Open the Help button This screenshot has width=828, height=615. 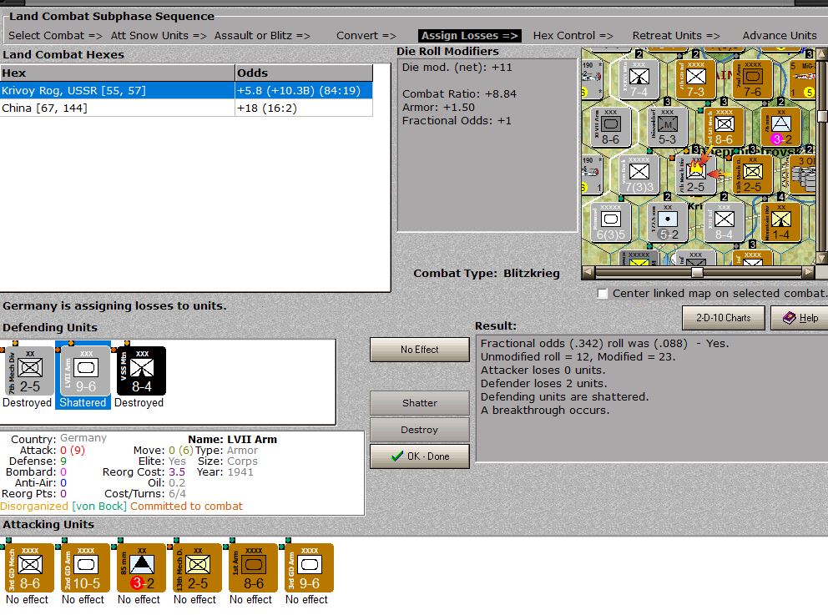(x=800, y=318)
